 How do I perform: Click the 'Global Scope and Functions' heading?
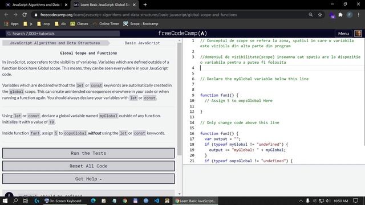(x=88, y=53)
